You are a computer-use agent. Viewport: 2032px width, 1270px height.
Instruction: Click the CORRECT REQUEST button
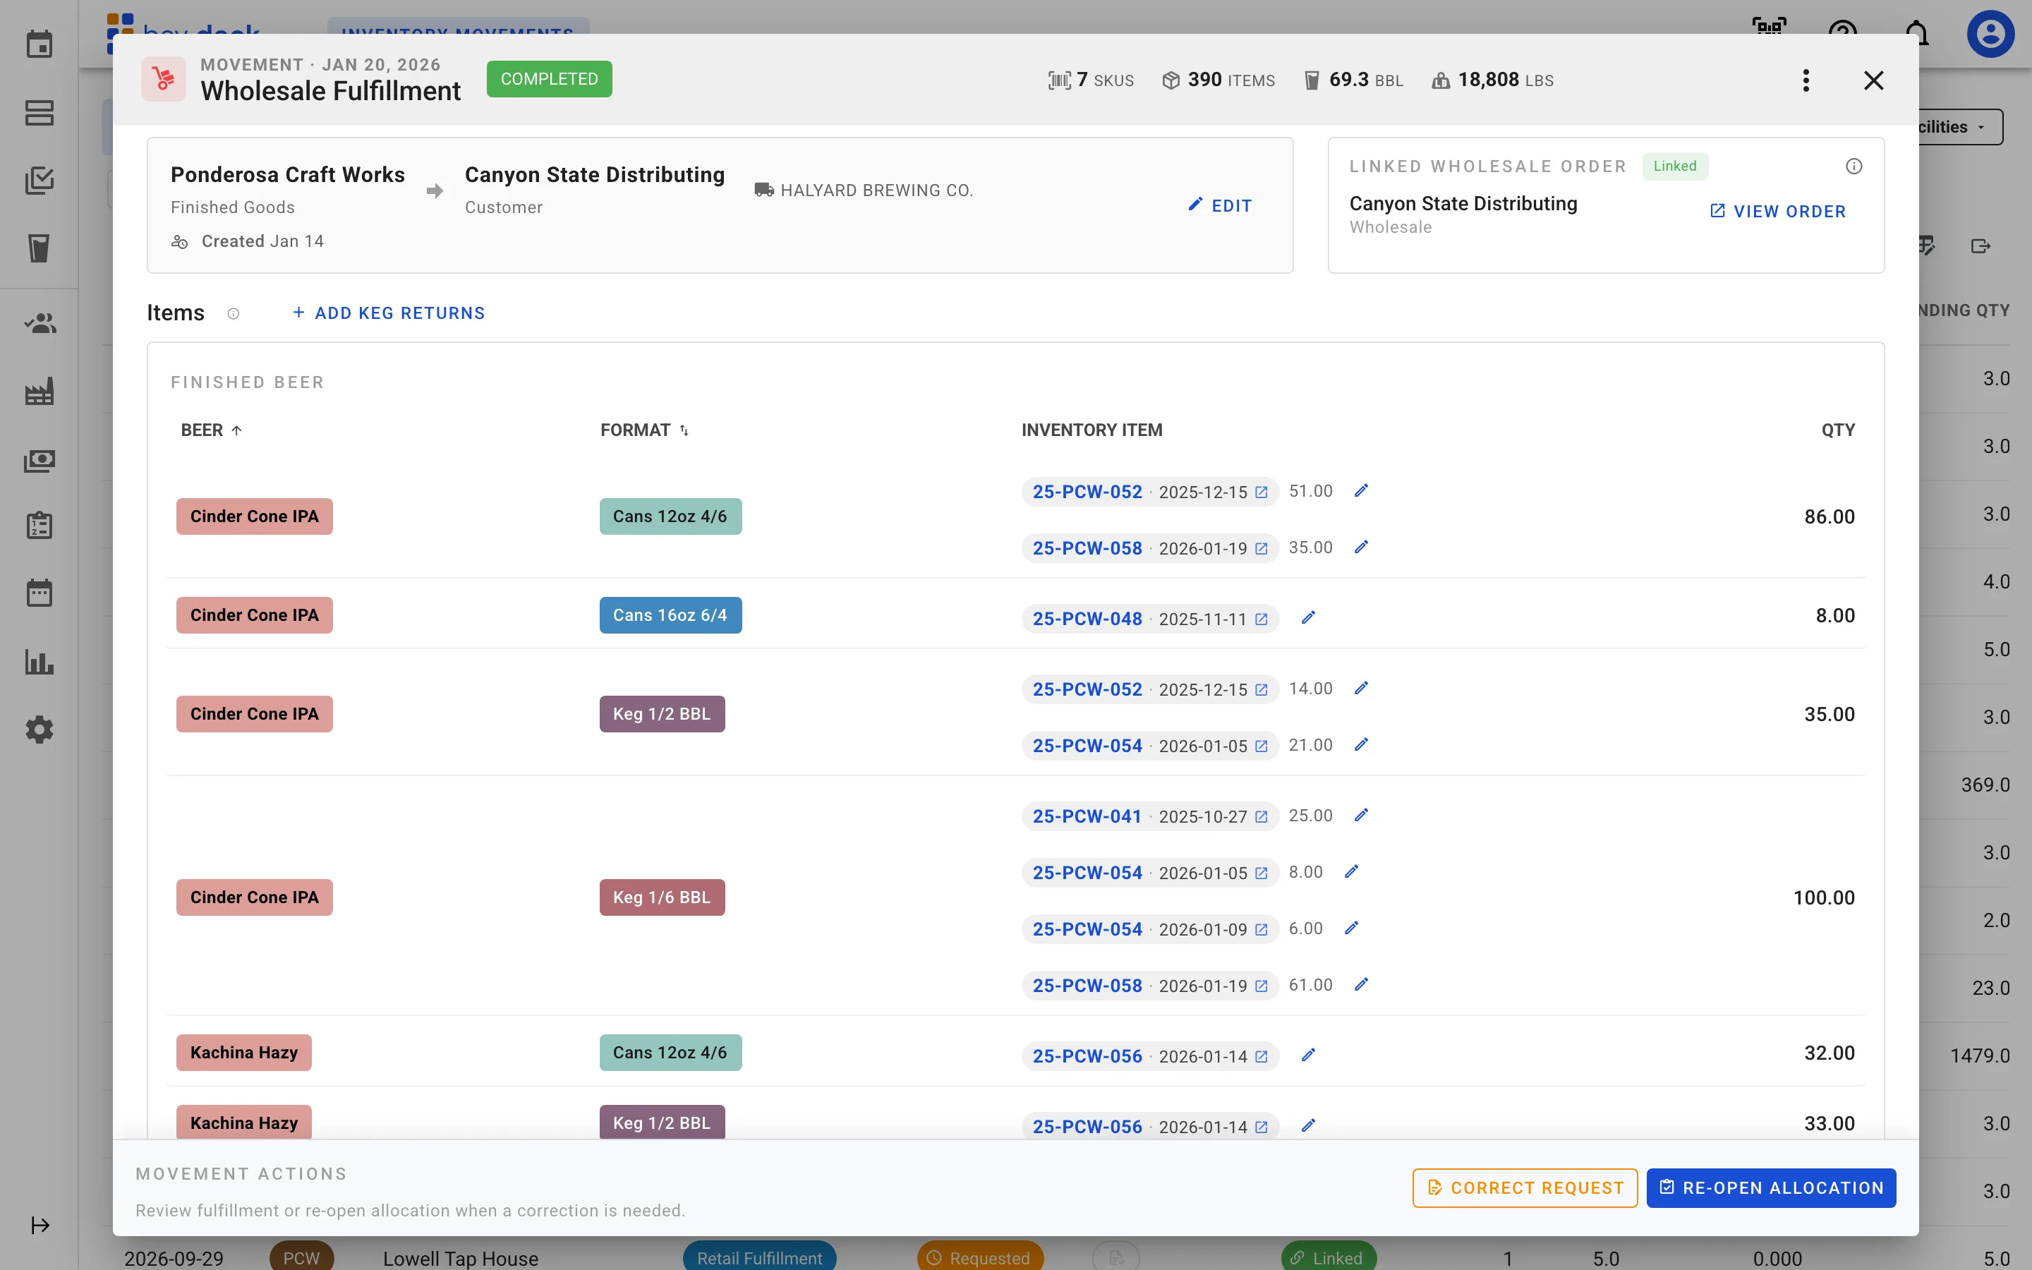[x=1525, y=1187]
